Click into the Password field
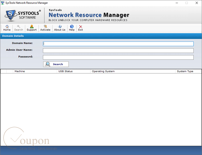Screen dimensions: 202x155 118,57
